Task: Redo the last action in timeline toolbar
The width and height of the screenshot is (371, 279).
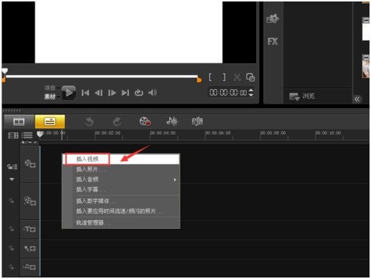Action: [117, 121]
